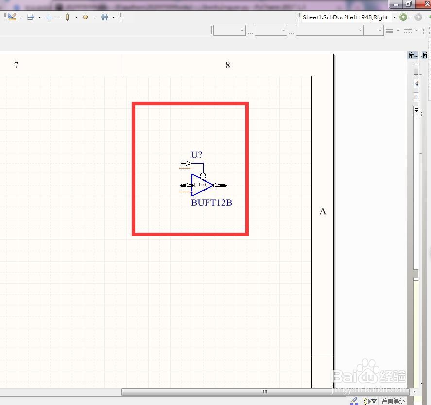
Task: Click the dashed line style icon
Action: click(x=408, y=30)
